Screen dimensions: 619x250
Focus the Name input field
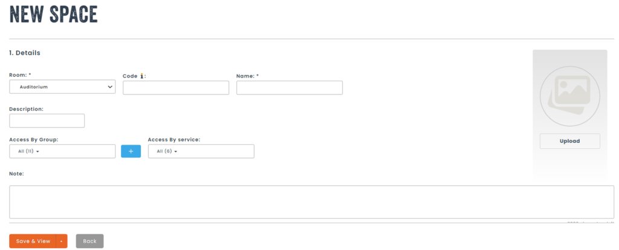(290, 88)
